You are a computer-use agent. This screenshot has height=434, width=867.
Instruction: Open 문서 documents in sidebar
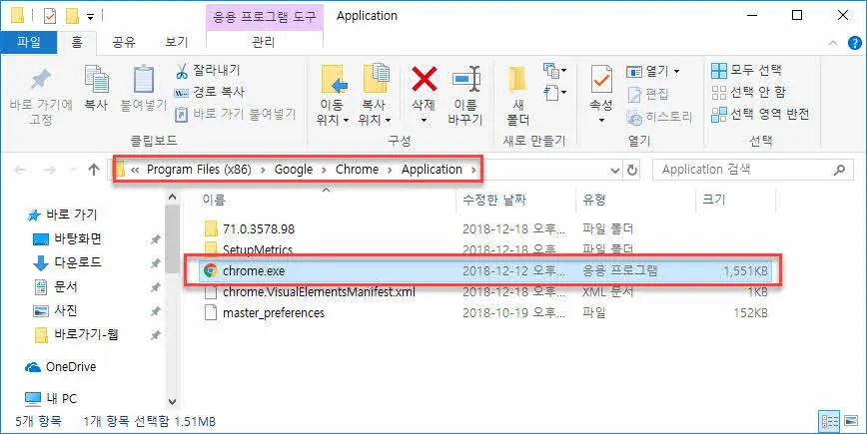click(x=56, y=287)
